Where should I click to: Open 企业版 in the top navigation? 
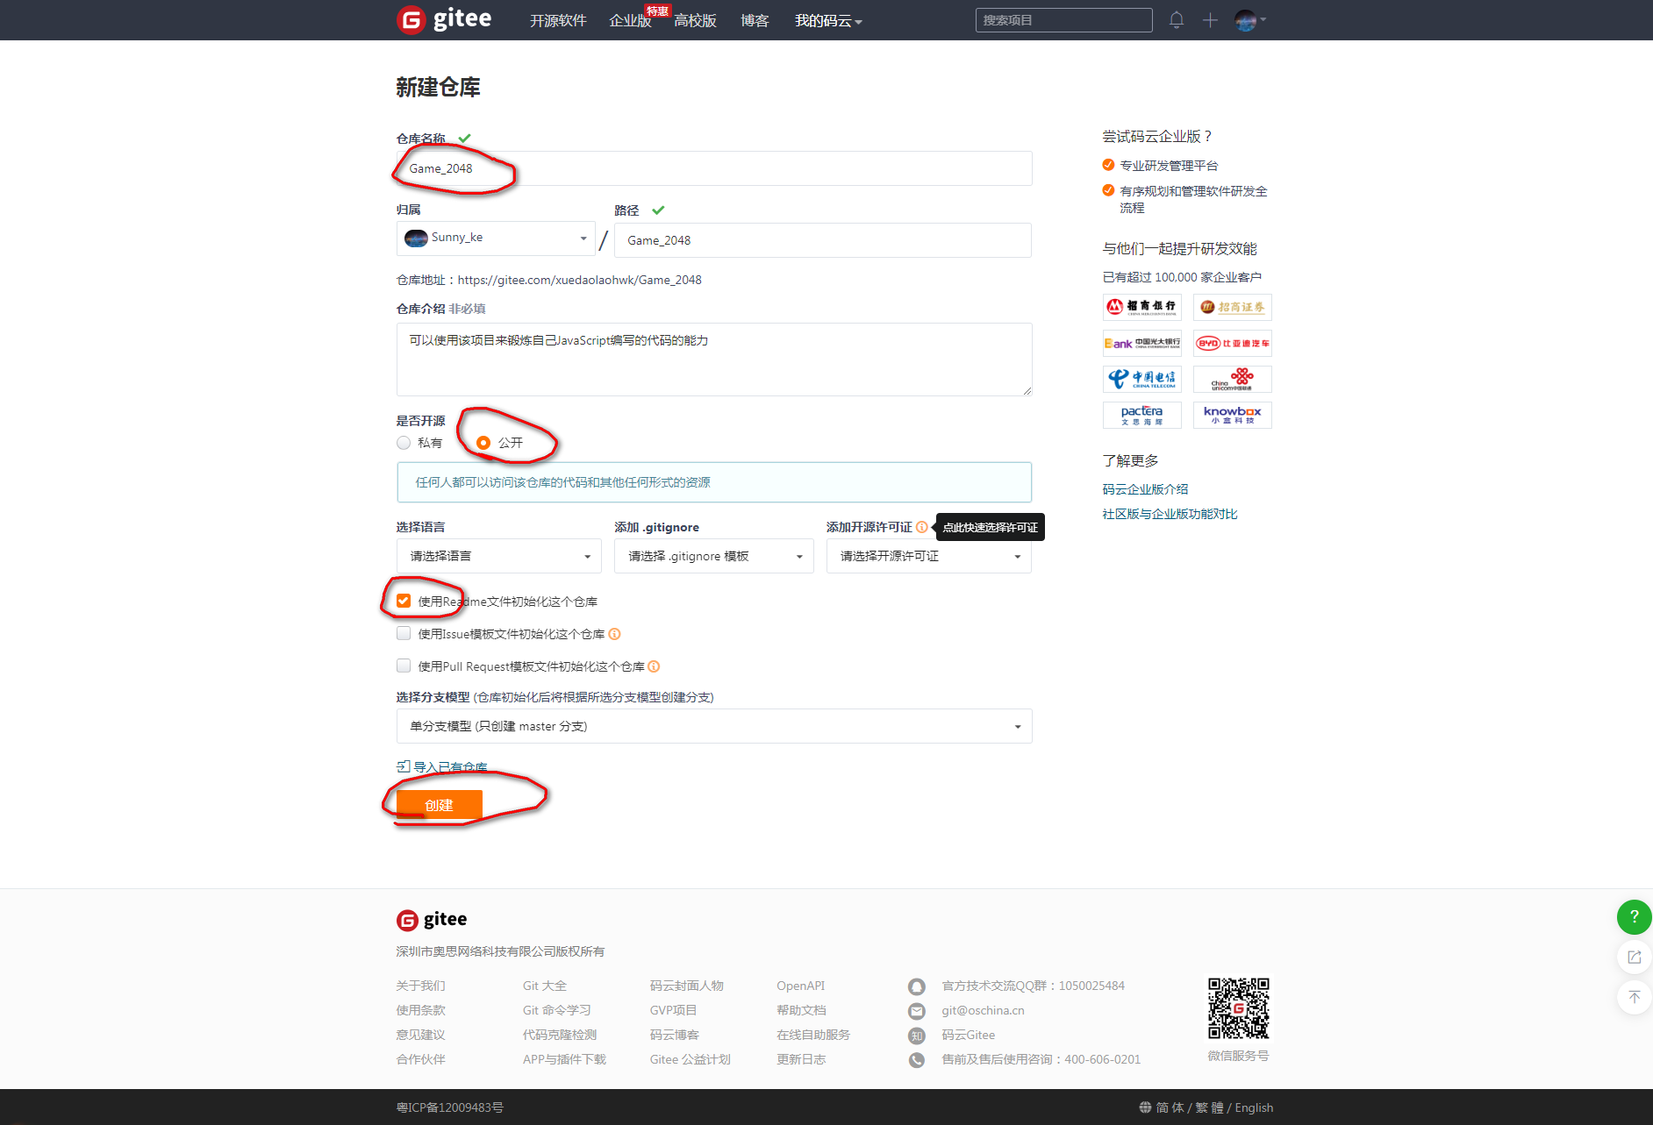(630, 20)
